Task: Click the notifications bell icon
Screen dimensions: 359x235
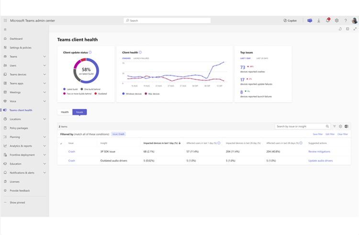Action: tap(327, 21)
